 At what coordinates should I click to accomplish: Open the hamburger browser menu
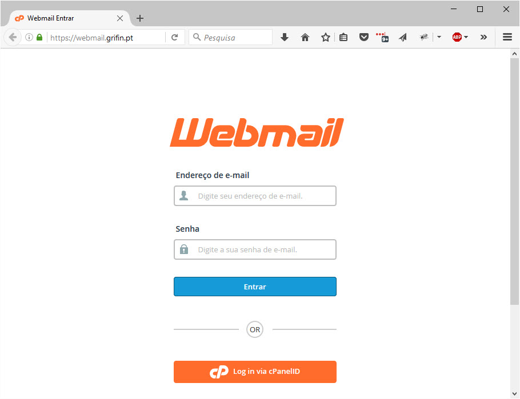coord(507,37)
